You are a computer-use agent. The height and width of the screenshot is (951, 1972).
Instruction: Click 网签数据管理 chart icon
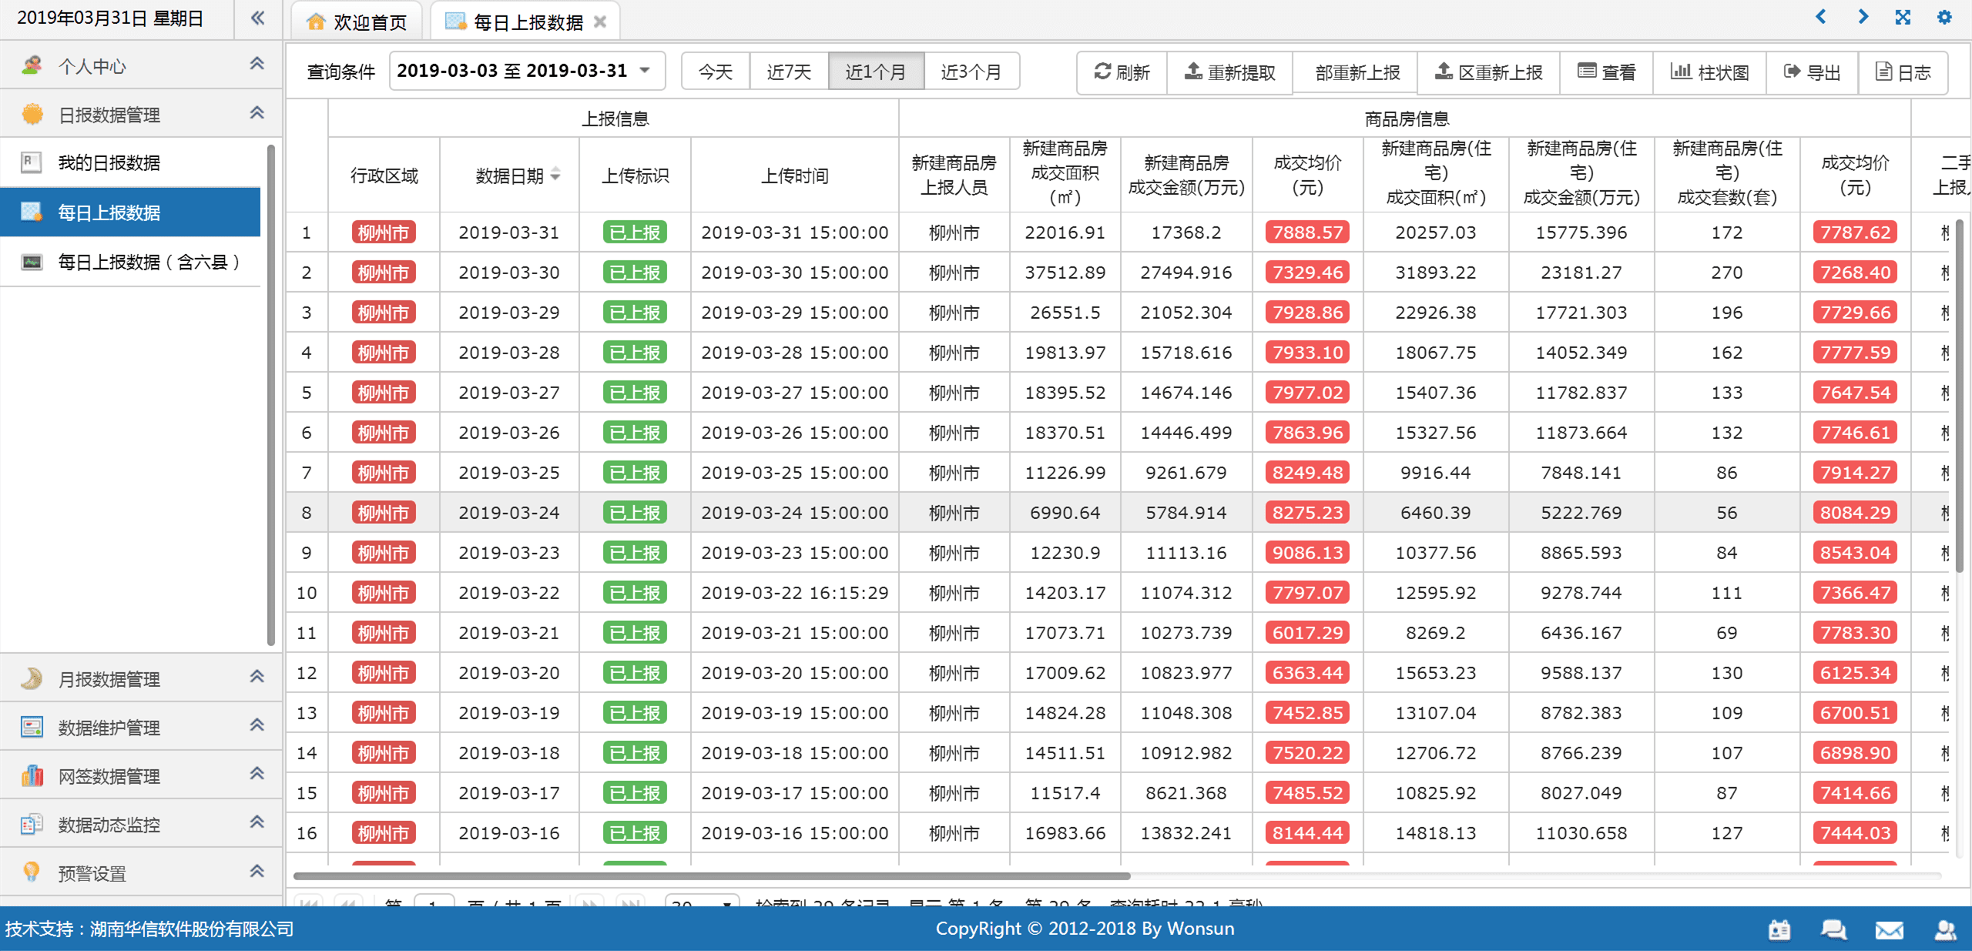click(32, 775)
